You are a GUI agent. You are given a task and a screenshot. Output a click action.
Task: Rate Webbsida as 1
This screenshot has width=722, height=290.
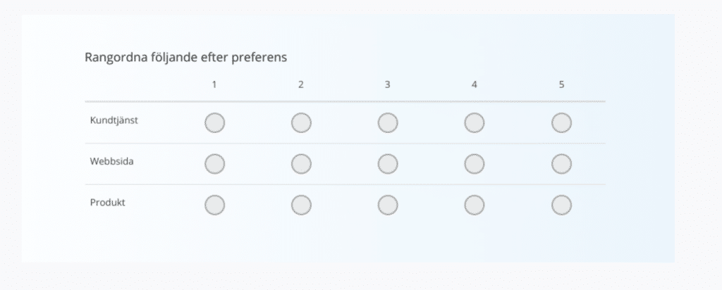tap(214, 163)
